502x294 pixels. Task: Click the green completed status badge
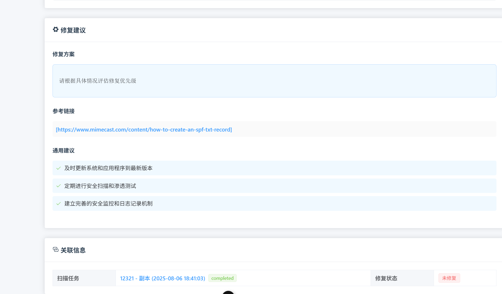tap(222, 278)
